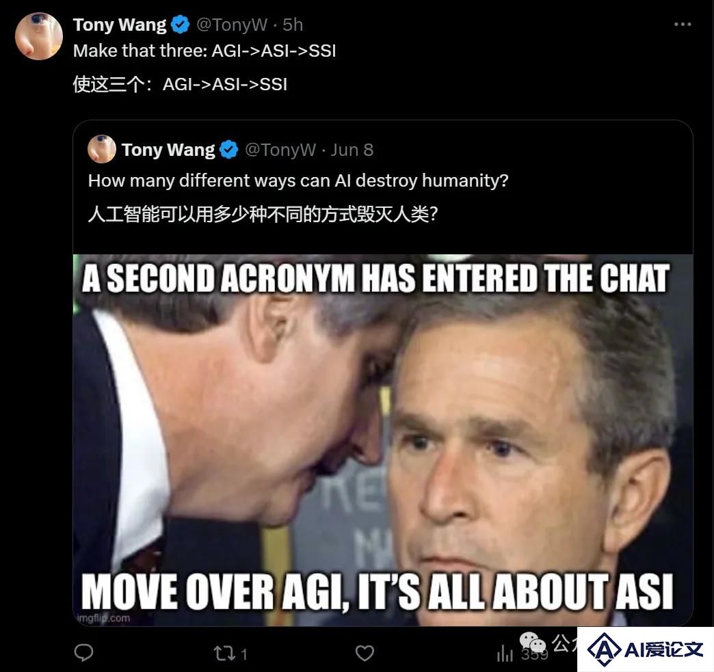The image size is (714, 672).
Task: Open the three-dot more options menu
Action: 683,25
